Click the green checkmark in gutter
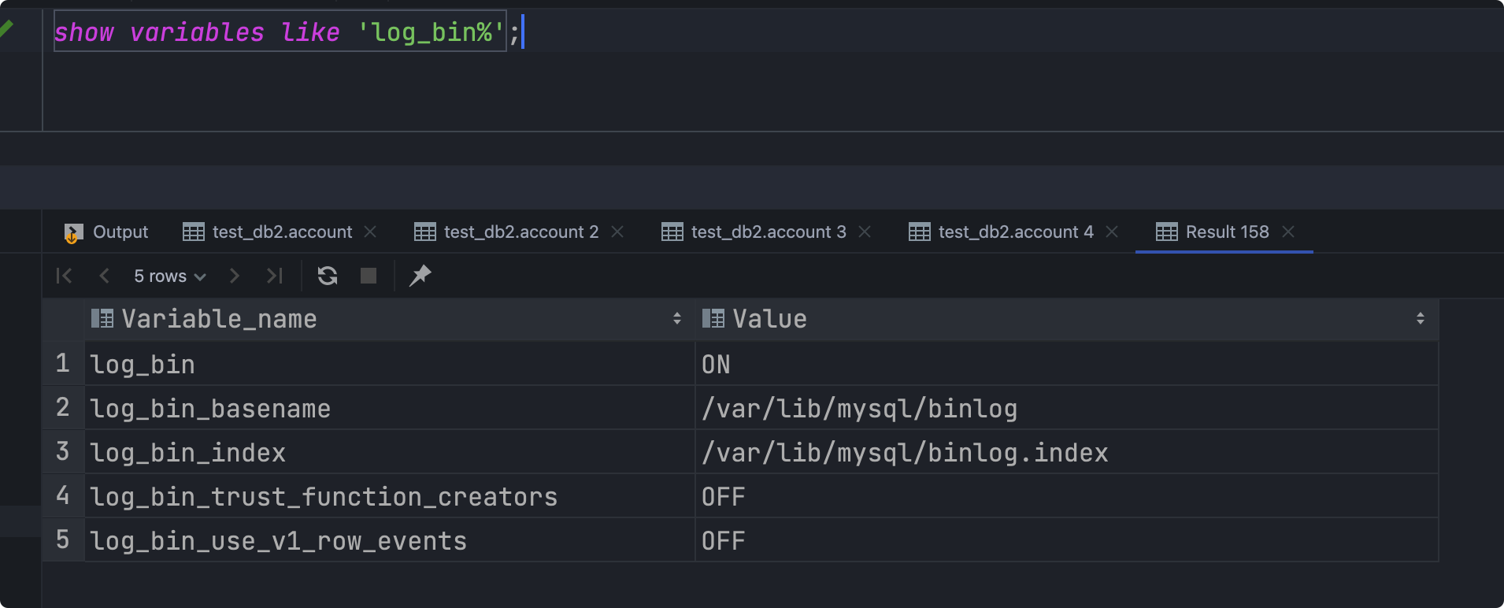 coord(6,30)
